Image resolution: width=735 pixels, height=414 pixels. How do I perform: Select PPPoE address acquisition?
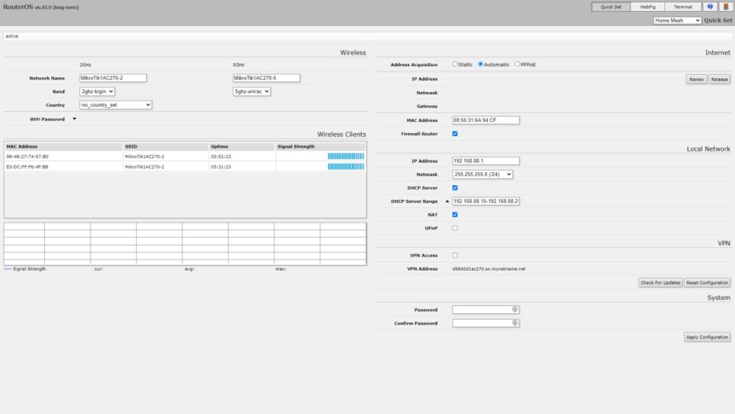tap(517, 64)
